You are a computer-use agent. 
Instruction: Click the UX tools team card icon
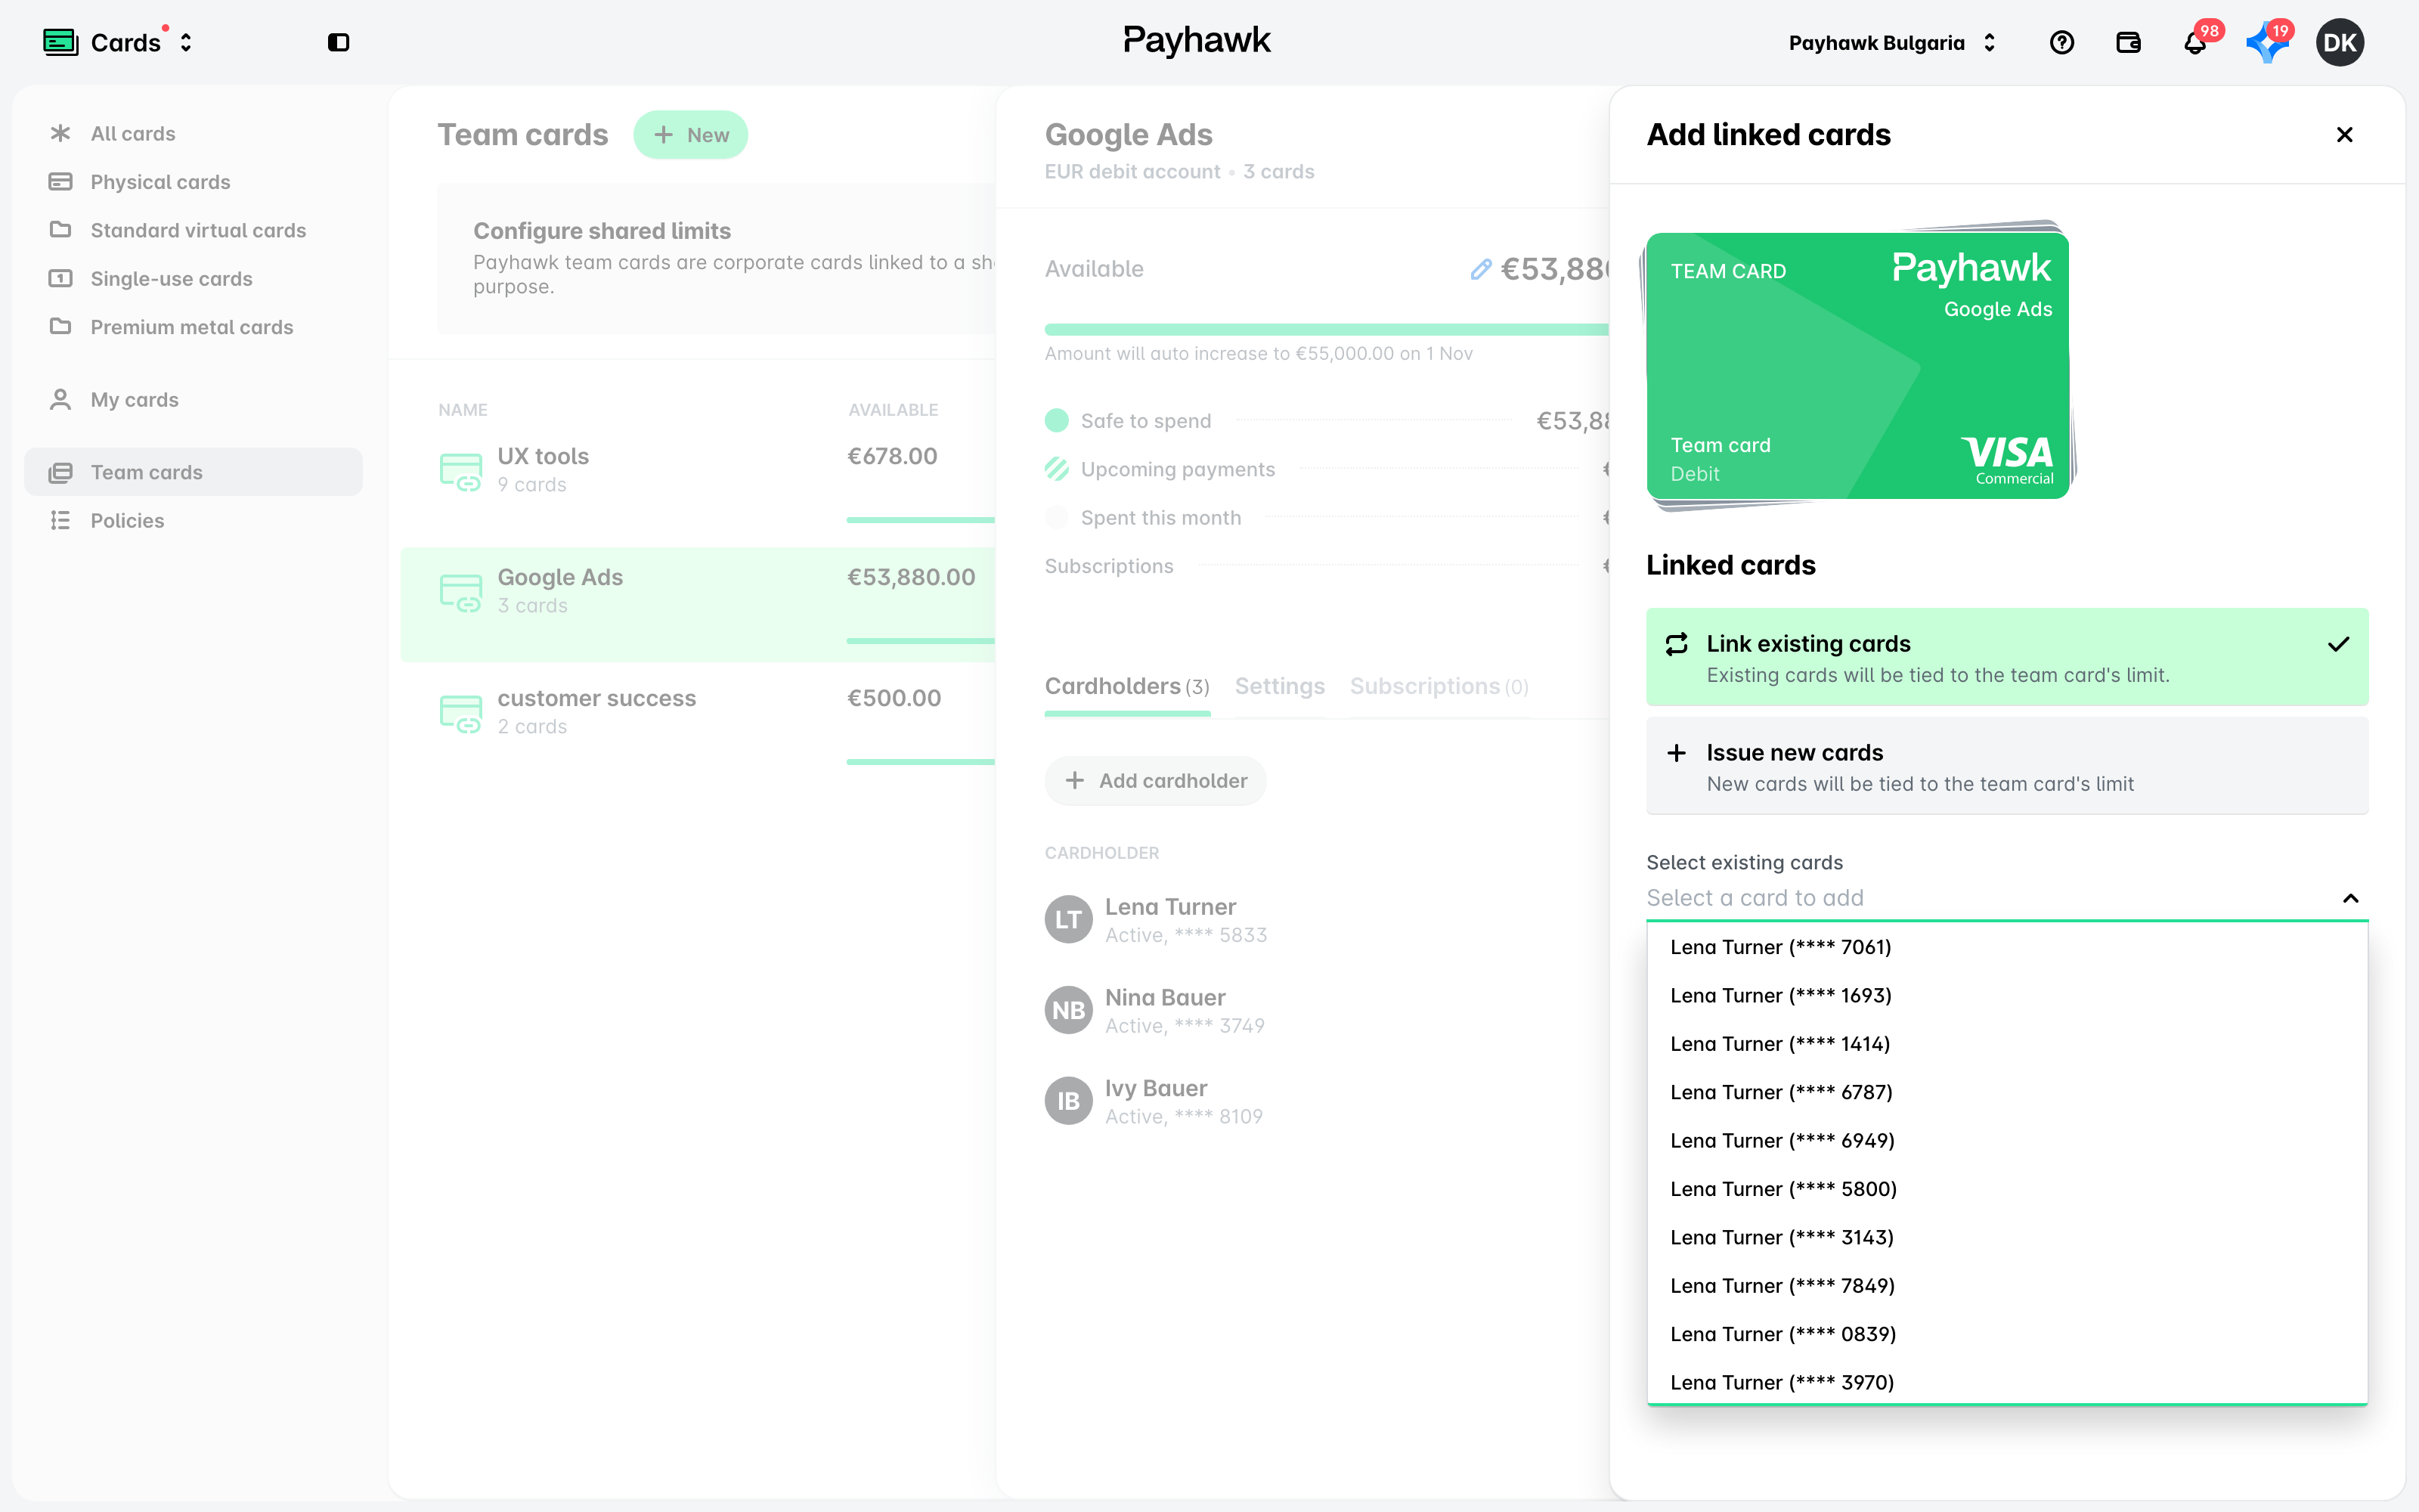pos(461,471)
